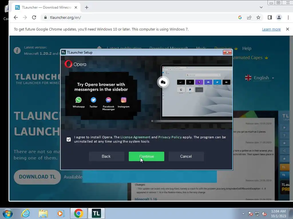Open Chrome's side panel icon

270,17
